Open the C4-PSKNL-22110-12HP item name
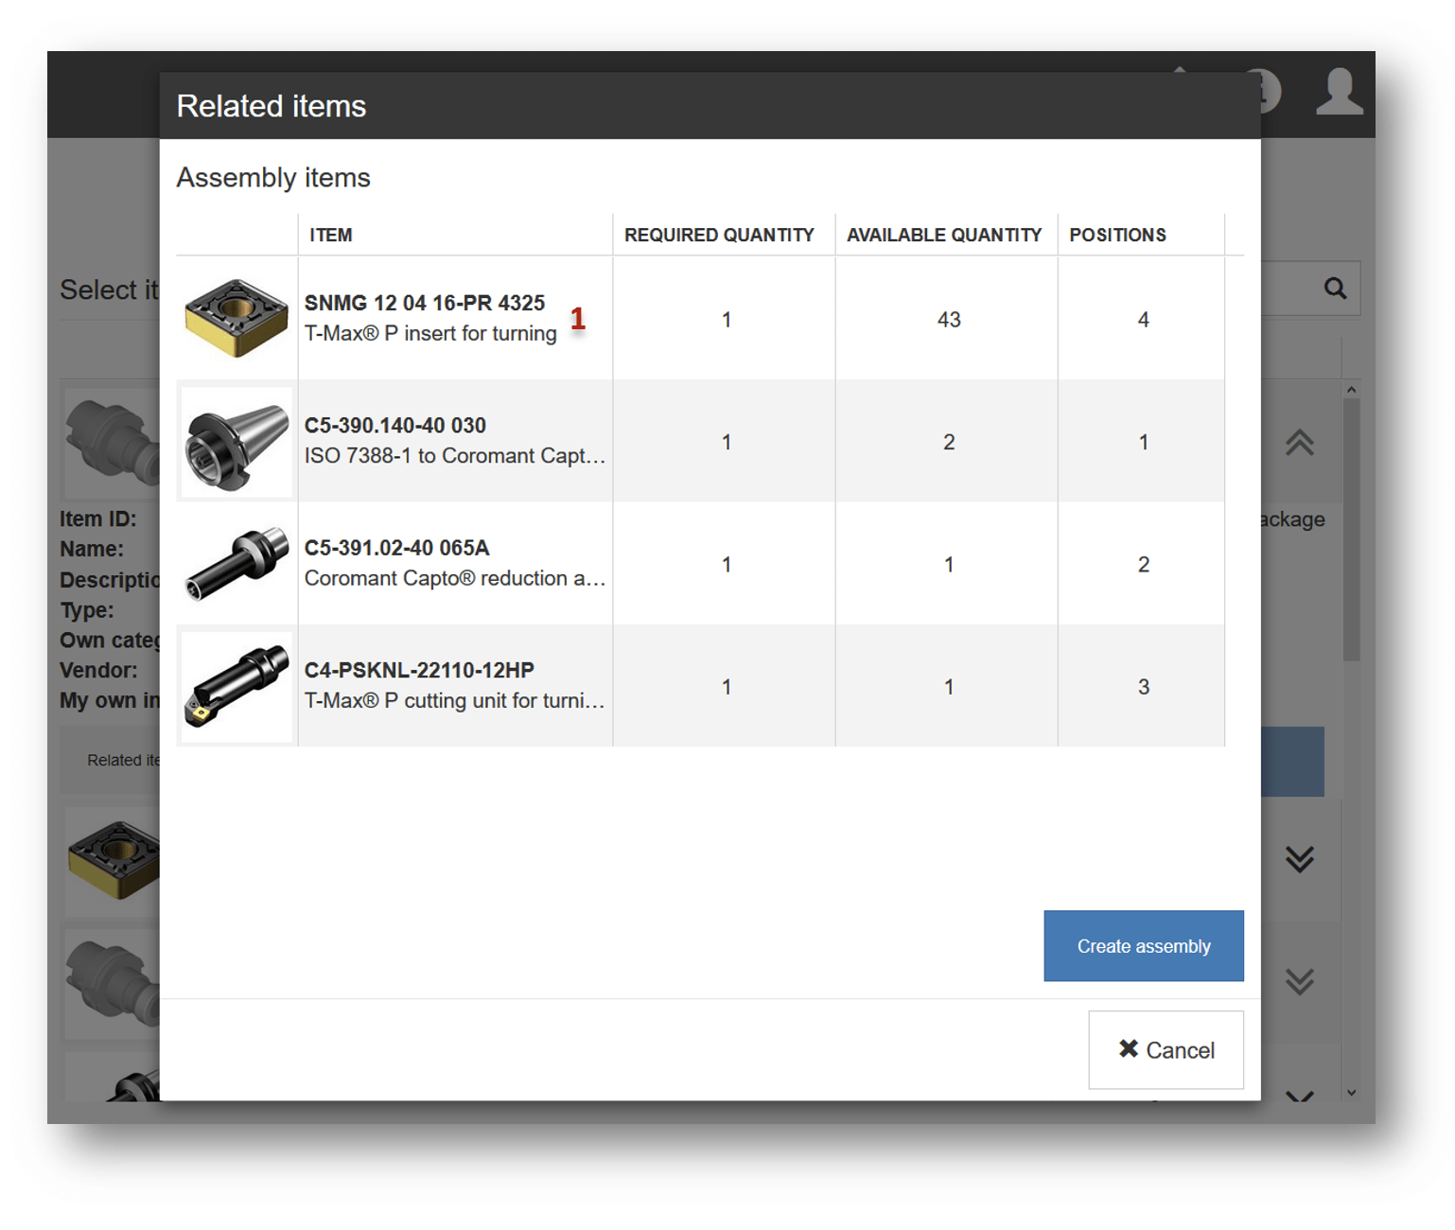 419,670
